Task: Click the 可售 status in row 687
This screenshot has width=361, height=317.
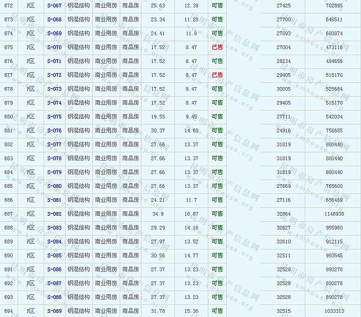Action: pyautogui.click(x=217, y=214)
